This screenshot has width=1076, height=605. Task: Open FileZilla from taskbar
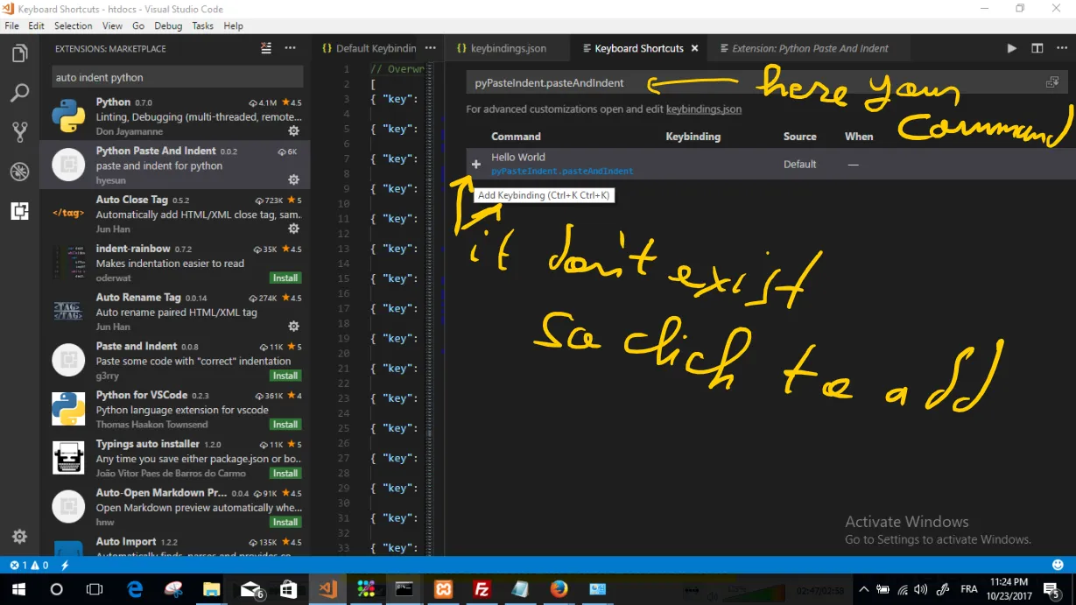pos(482,589)
